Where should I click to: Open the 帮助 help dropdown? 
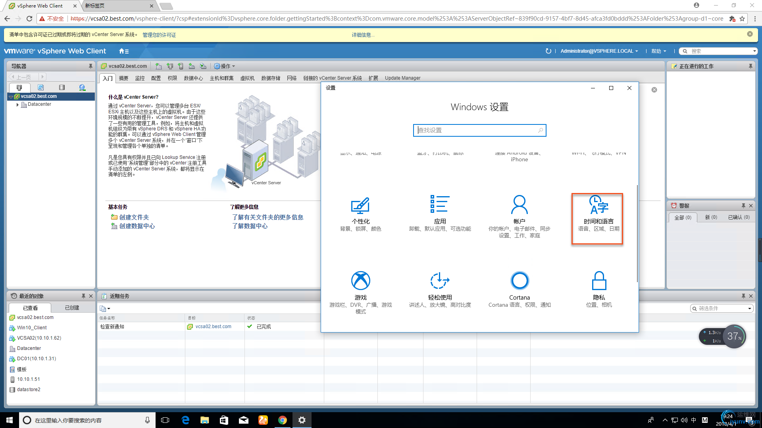pos(658,51)
